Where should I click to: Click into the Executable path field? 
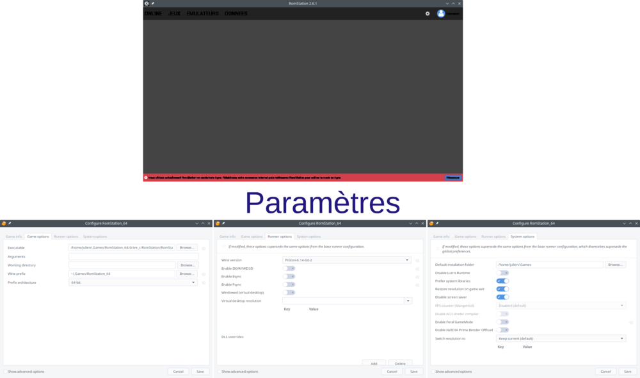click(x=122, y=248)
